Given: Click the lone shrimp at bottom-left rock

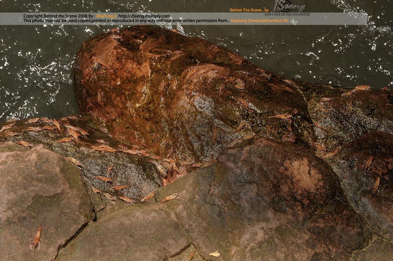Looking at the screenshot, I should [37, 236].
